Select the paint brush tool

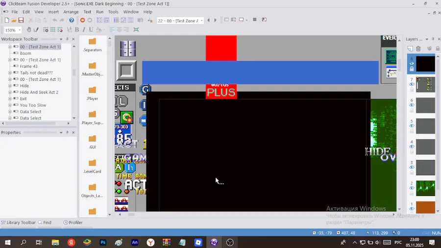click(x=36, y=29)
